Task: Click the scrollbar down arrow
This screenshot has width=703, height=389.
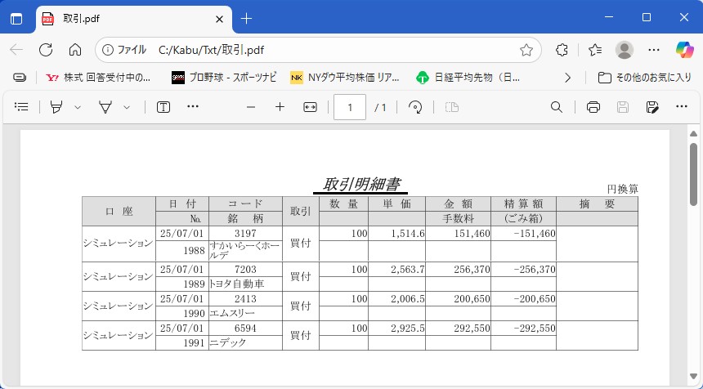Action: tap(693, 376)
